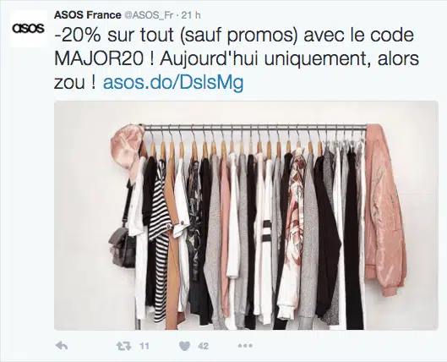
Task: Open the three-dot more options menu
Action: [x=245, y=346]
